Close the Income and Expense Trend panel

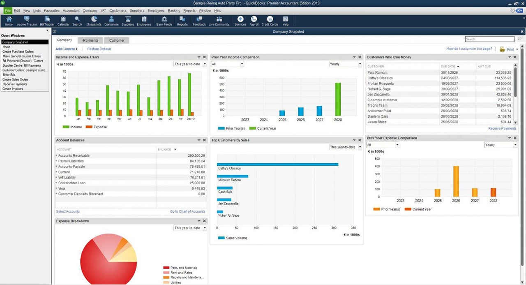coord(205,57)
